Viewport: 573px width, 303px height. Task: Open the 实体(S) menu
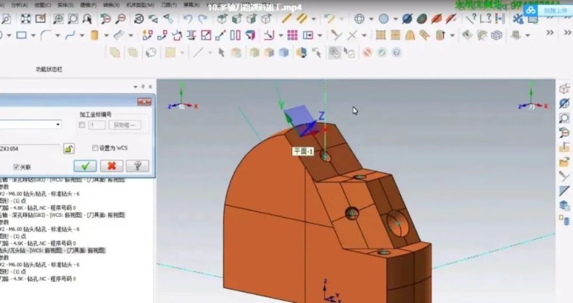coord(65,5)
